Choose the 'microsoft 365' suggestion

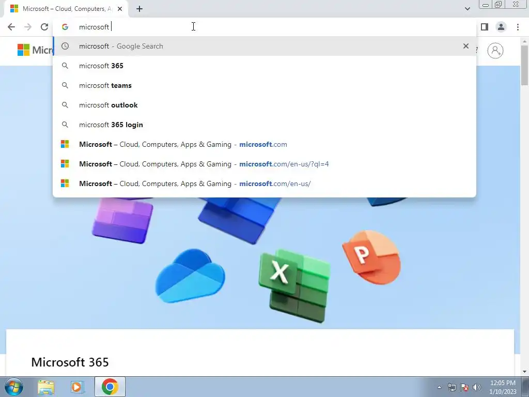tap(264, 66)
